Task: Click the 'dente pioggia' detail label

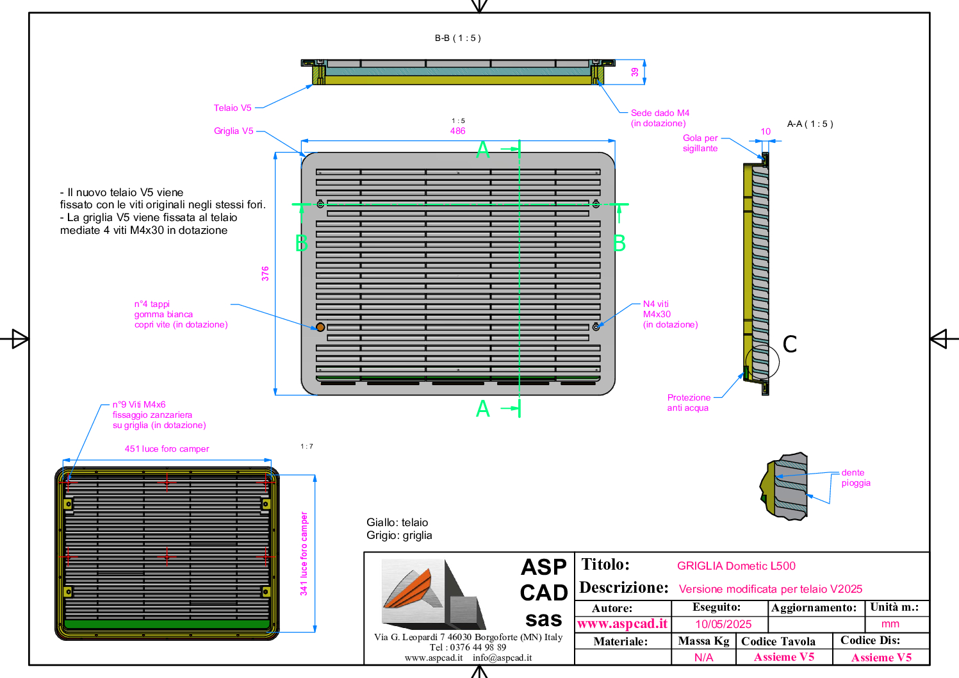Action: (x=856, y=477)
